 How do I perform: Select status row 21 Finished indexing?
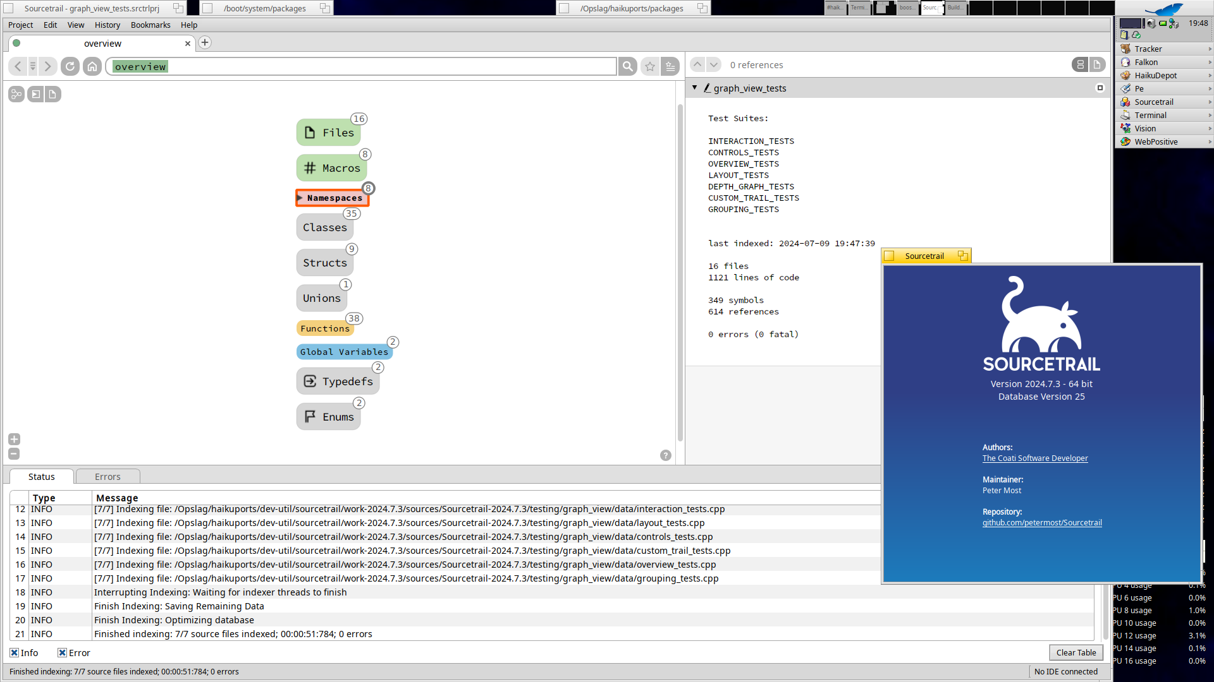(x=551, y=634)
